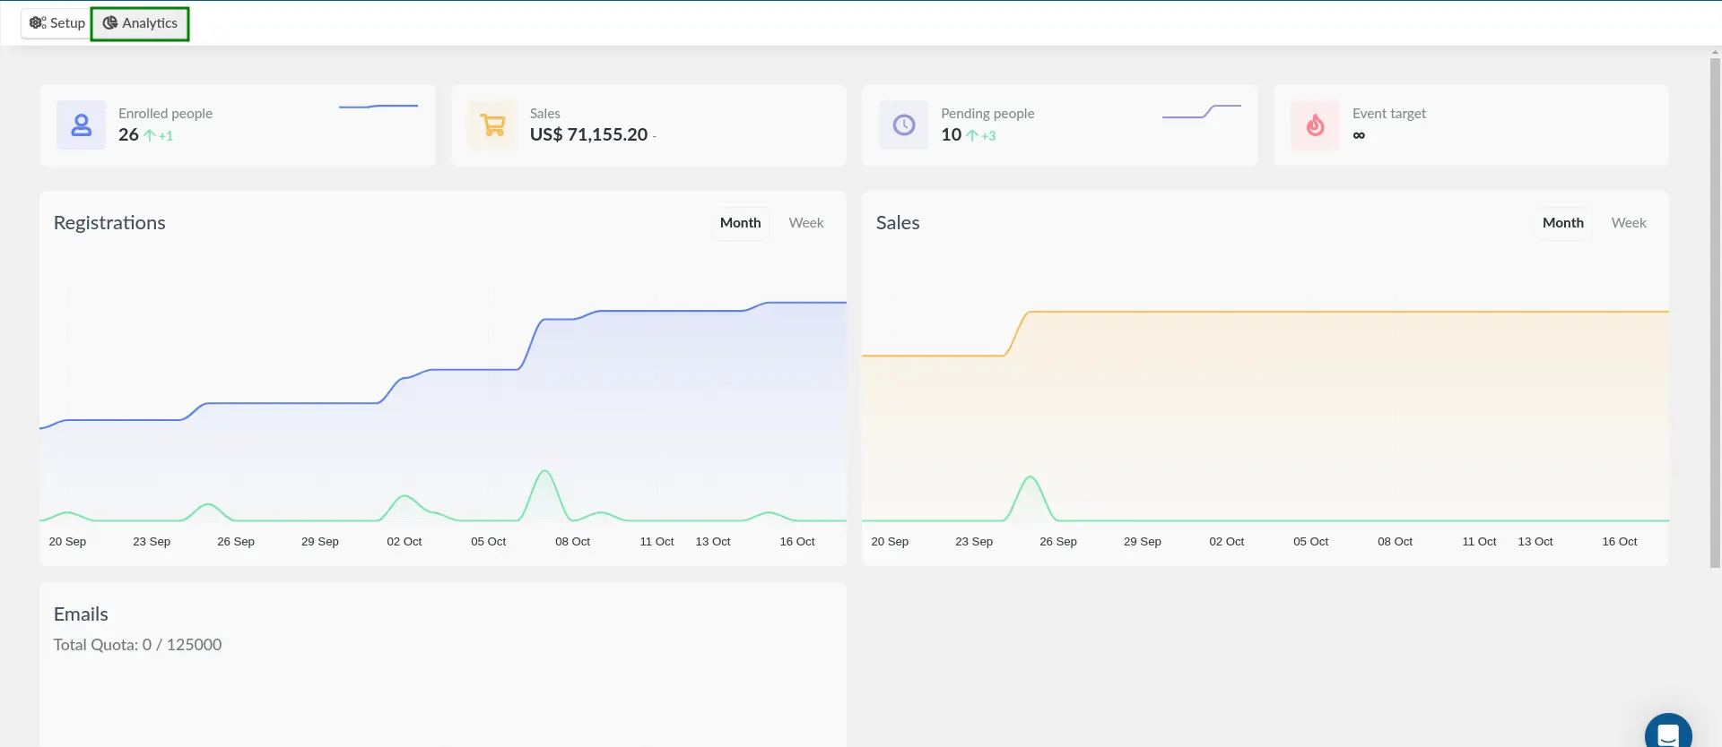Select Month view in Registrations chart
Image resolution: width=1722 pixels, height=747 pixels.
tap(740, 223)
